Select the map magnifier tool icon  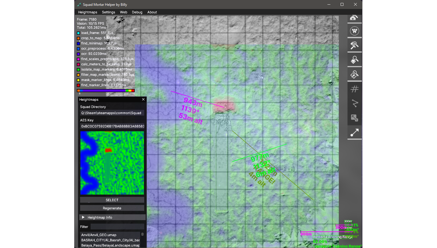(355, 74)
